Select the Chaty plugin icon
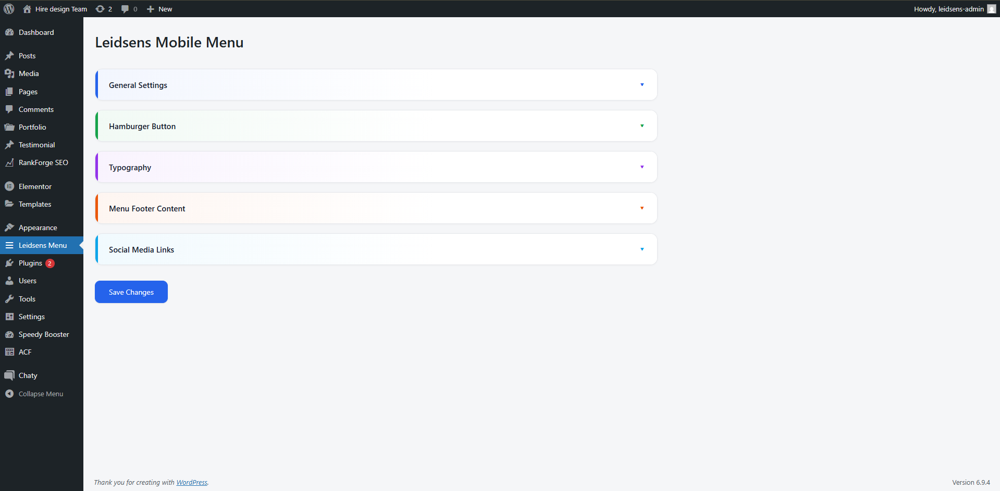The width and height of the screenshot is (1000, 491). click(x=10, y=375)
